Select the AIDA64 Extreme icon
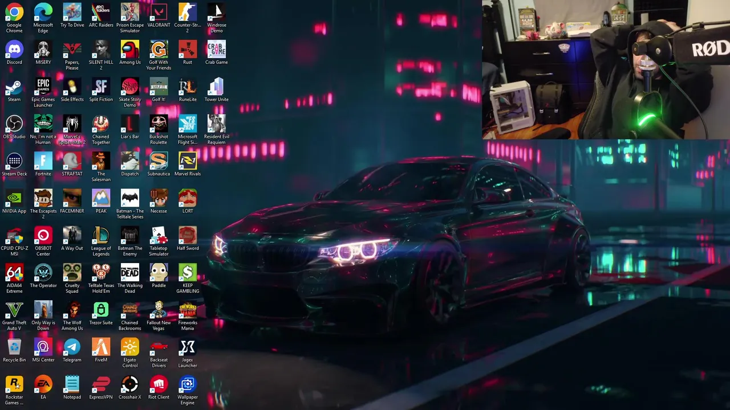 [x=14, y=272]
